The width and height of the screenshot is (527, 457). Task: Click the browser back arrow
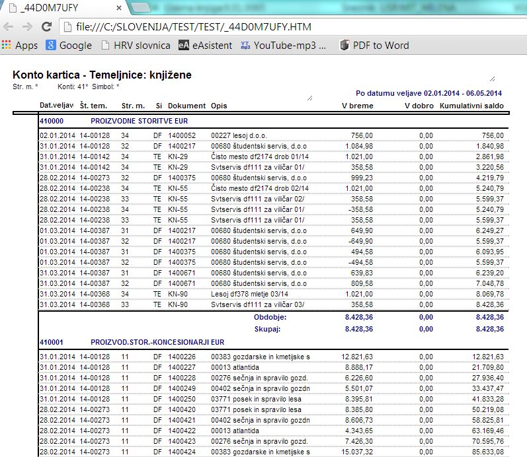click(9, 26)
